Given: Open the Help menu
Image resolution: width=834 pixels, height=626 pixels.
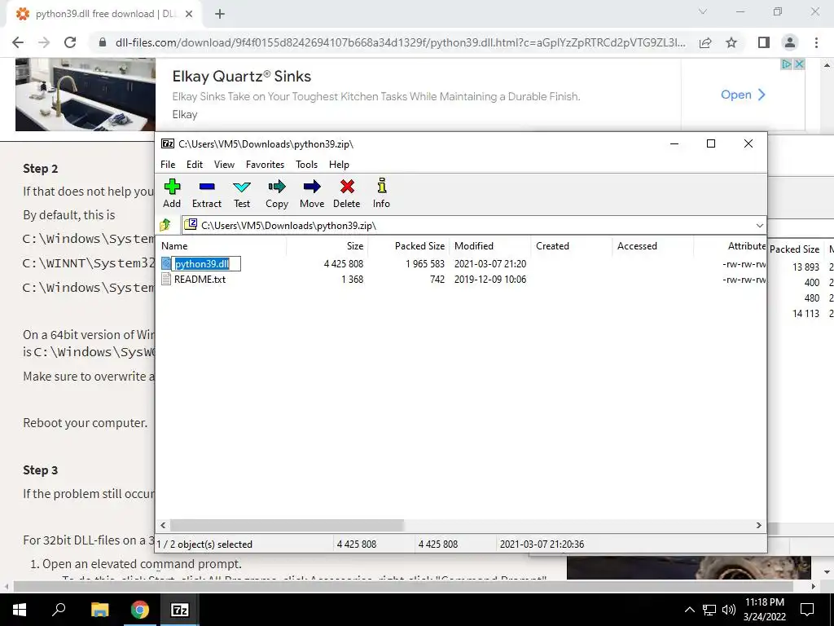Looking at the screenshot, I should click(x=339, y=165).
